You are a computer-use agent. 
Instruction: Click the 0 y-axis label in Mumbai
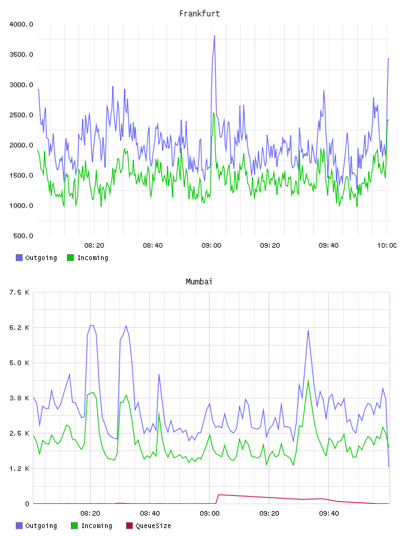(x=27, y=504)
